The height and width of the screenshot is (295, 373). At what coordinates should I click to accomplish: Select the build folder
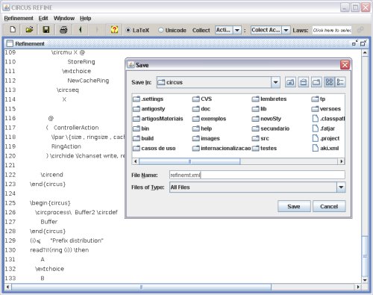143,138
